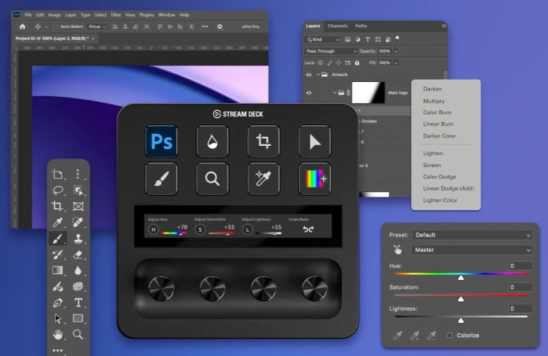Select the Eraser tool
Screen dimensions: 548x356
coord(78,254)
